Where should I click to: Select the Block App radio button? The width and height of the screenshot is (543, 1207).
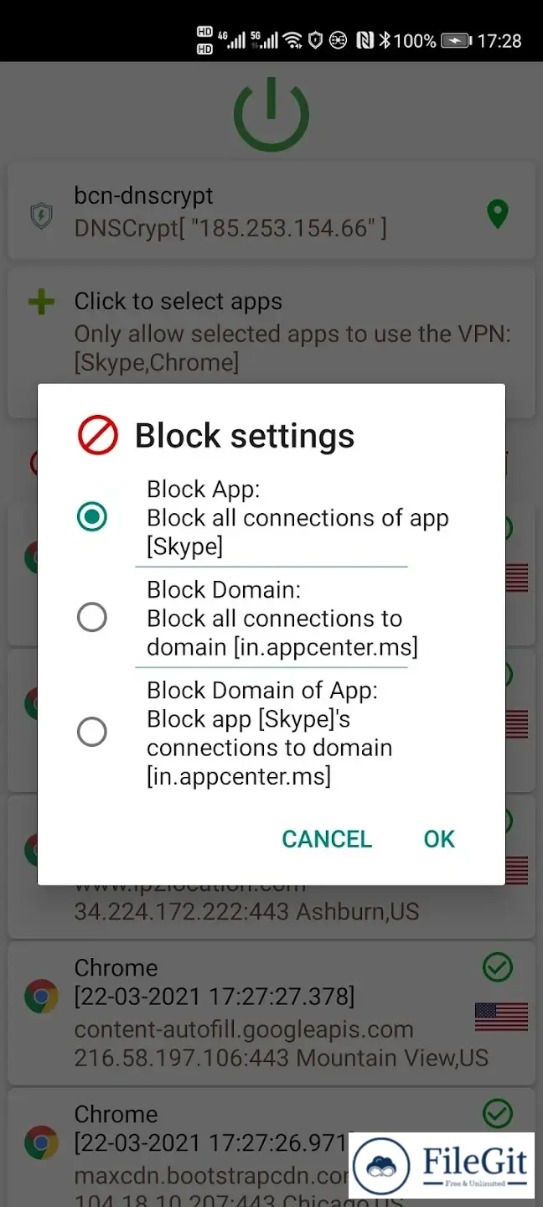92,516
